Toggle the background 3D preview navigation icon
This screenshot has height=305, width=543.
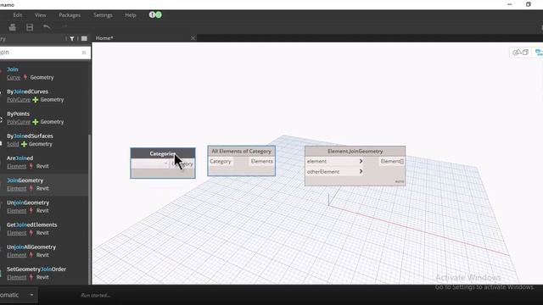pos(520,53)
